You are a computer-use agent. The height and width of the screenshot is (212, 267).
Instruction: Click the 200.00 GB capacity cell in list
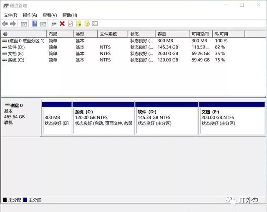click(x=168, y=54)
